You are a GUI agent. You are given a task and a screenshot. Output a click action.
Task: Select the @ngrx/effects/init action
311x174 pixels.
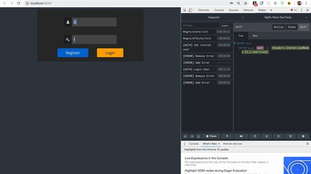click(x=207, y=39)
